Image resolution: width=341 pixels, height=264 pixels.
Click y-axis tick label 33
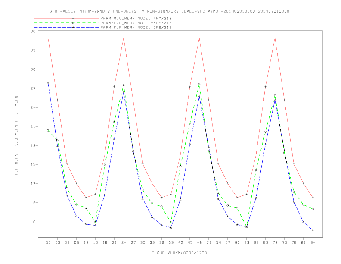point(33,50)
